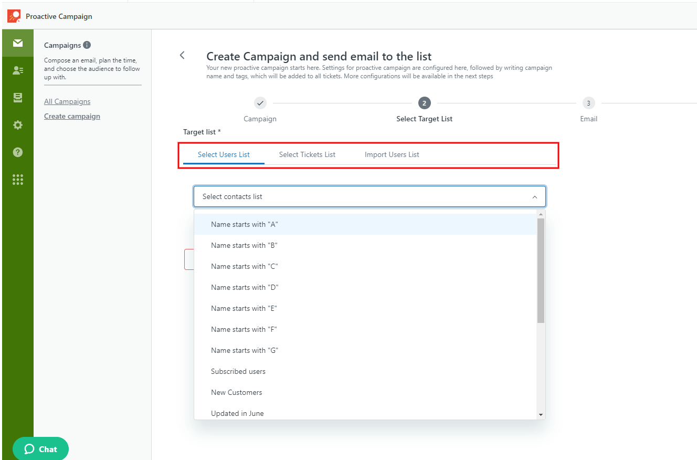
Task: Click the dropdown scrollbar down arrow
Action: tap(541, 415)
